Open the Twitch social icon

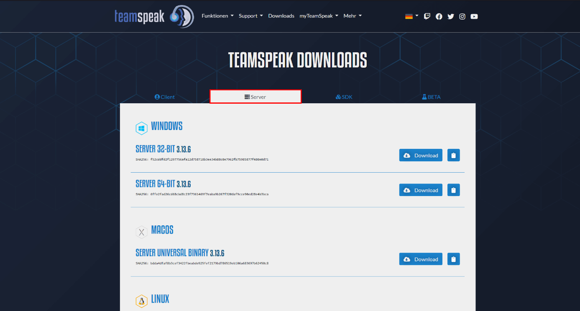[x=427, y=16]
